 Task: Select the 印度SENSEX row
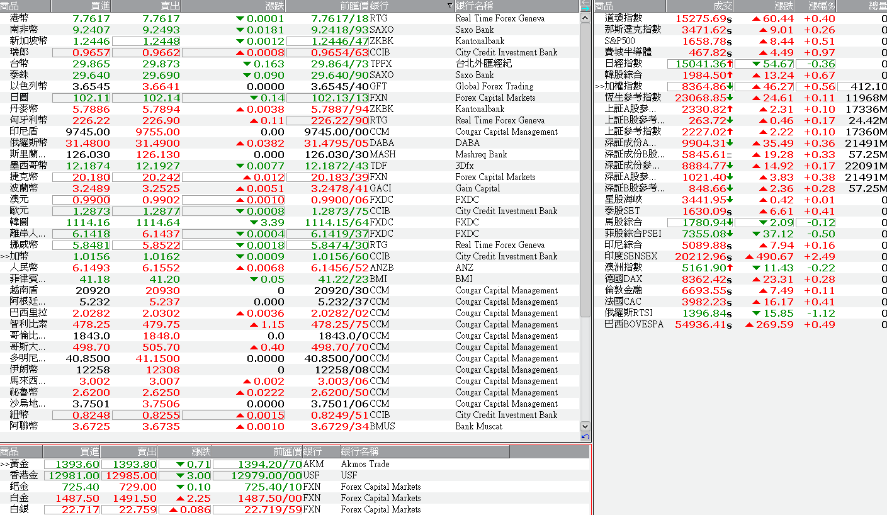coord(741,256)
